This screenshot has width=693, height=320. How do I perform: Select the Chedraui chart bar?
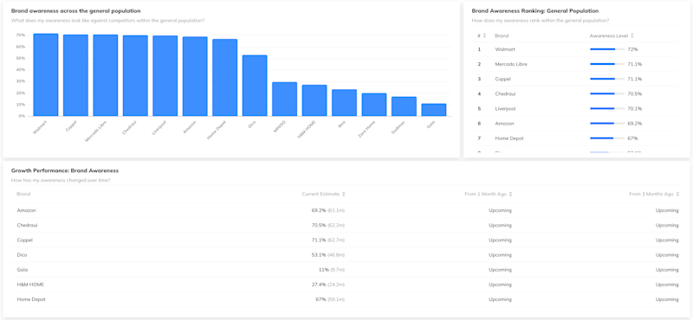135,76
